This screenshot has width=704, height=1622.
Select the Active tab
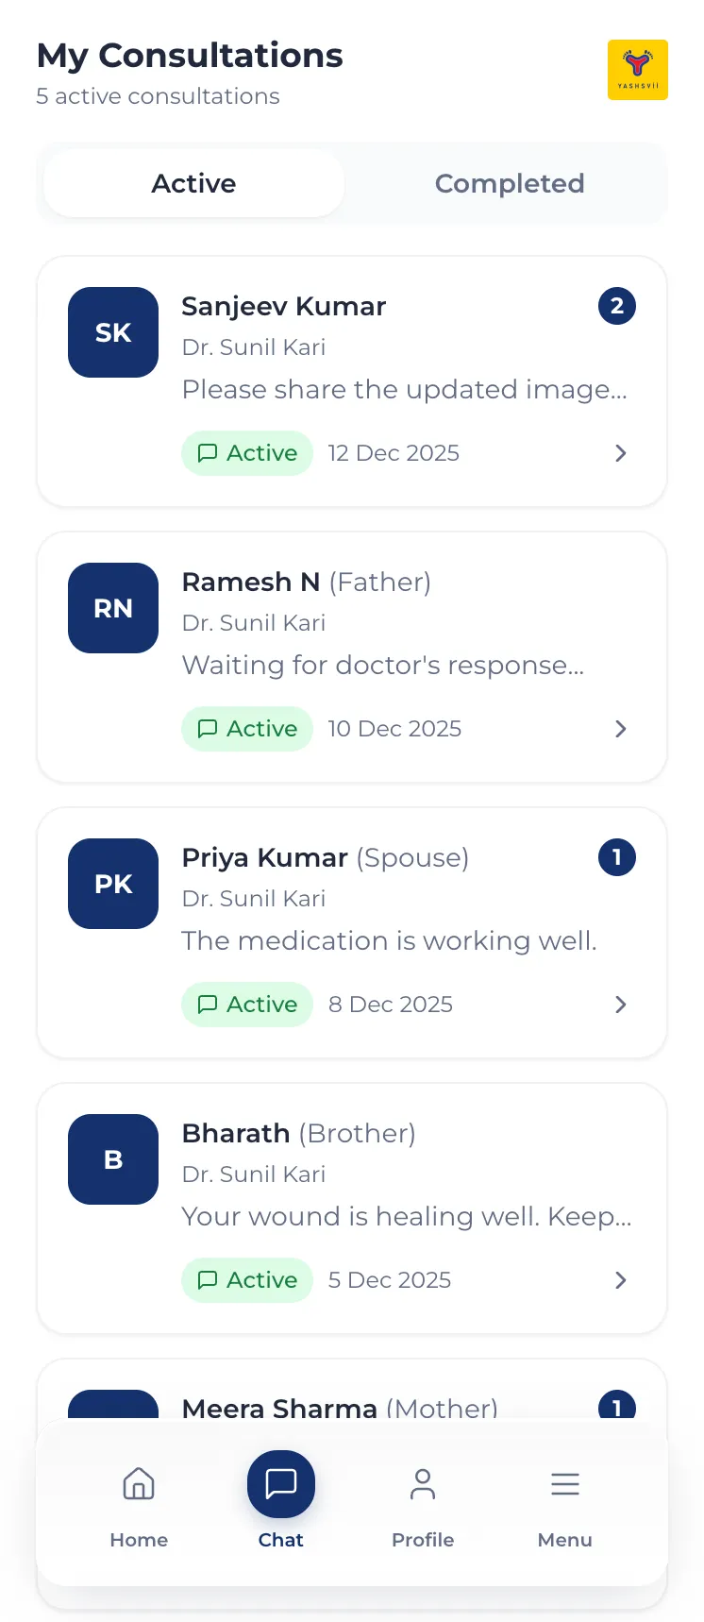(193, 183)
